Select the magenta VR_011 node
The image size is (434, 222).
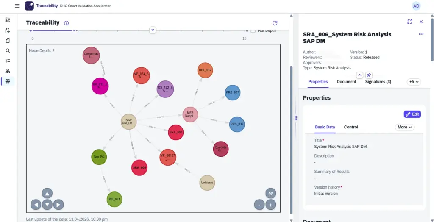[x=100, y=86]
